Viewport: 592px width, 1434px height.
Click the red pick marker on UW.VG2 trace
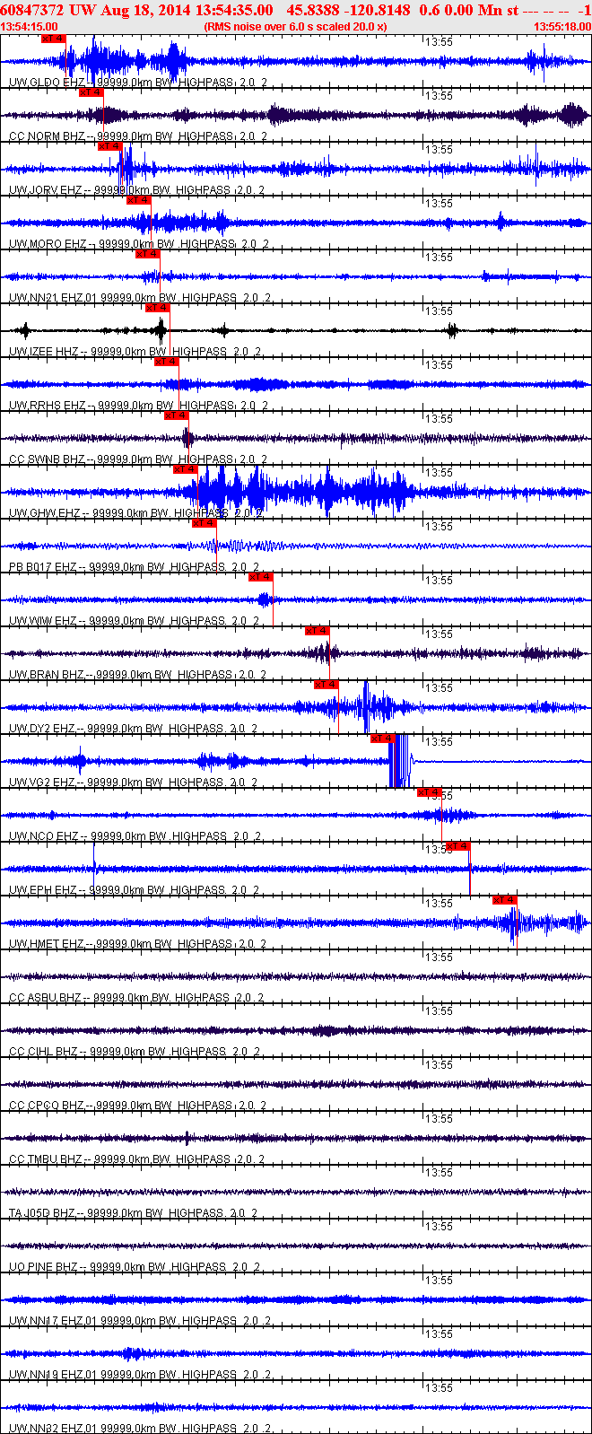(383, 739)
